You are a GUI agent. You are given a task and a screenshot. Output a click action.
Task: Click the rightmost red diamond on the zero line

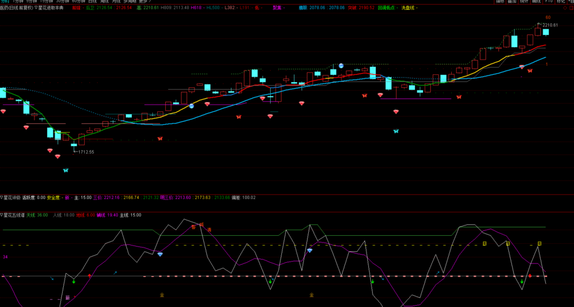coord(530,276)
